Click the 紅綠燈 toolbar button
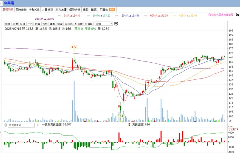Screen dimensions: 240x153 [x=79, y=24]
